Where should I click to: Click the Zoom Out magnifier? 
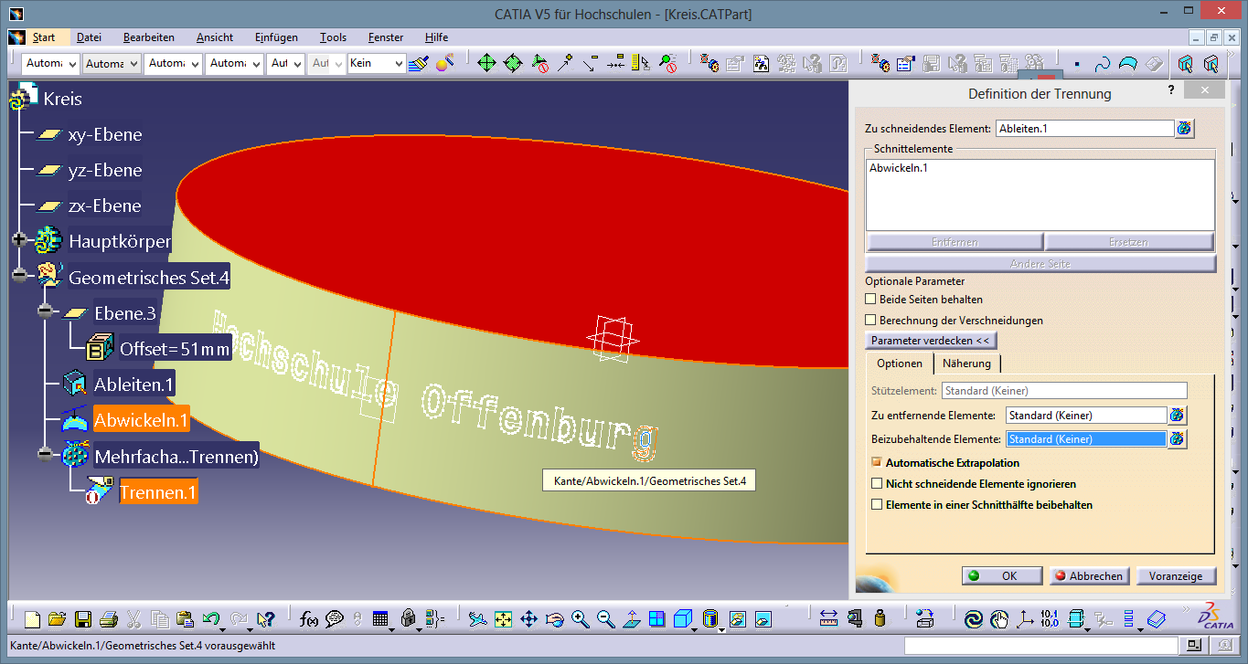click(x=605, y=619)
